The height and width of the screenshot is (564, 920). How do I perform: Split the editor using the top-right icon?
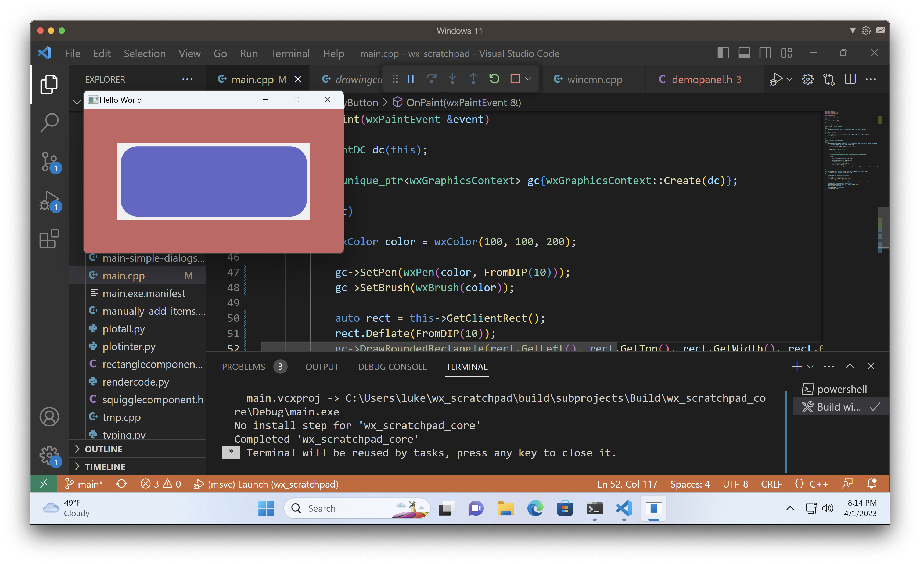(850, 79)
